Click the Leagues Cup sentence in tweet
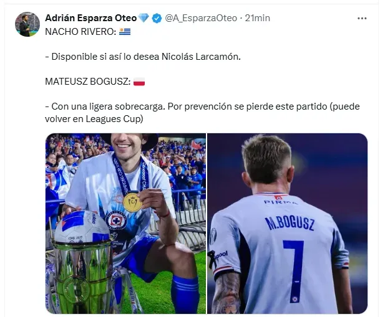 pyautogui.click(x=202, y=113)
